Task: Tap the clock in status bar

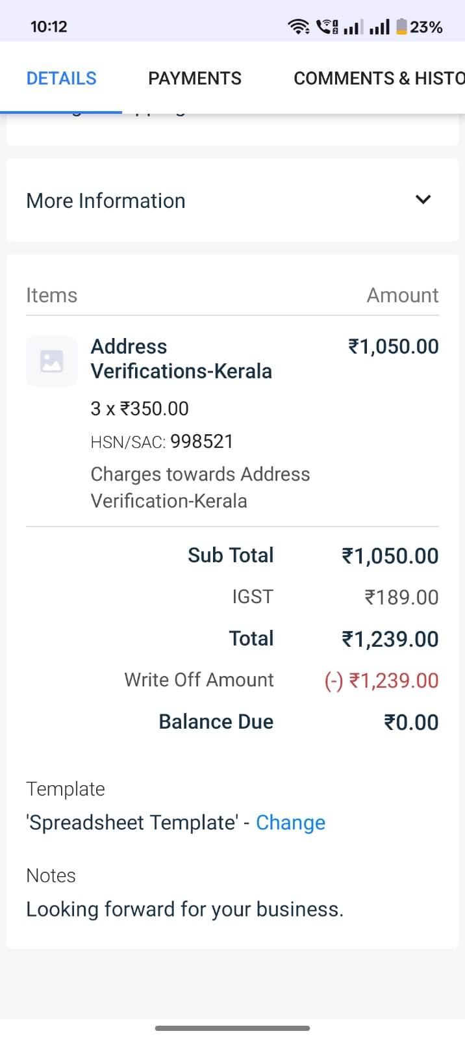Action: tap(49, 27)
